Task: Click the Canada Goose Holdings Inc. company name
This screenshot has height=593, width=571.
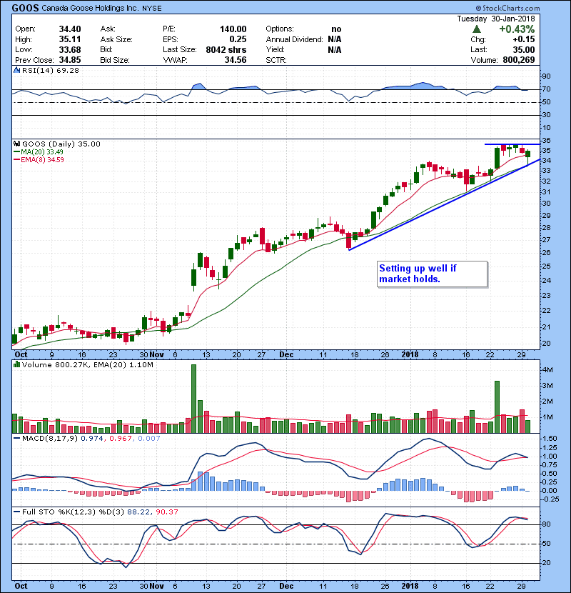Action: (91, 9)
